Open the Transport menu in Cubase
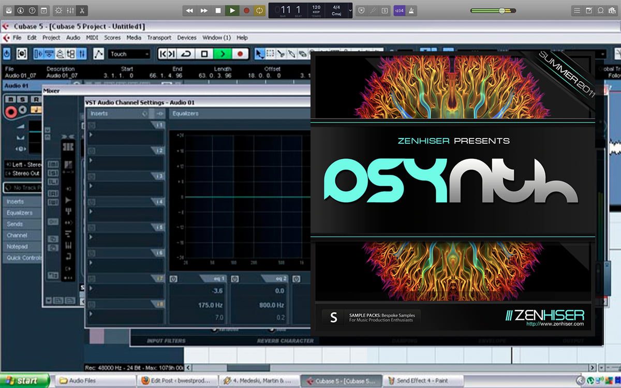Screen dimensions: 621x388 tap(159, 38)
